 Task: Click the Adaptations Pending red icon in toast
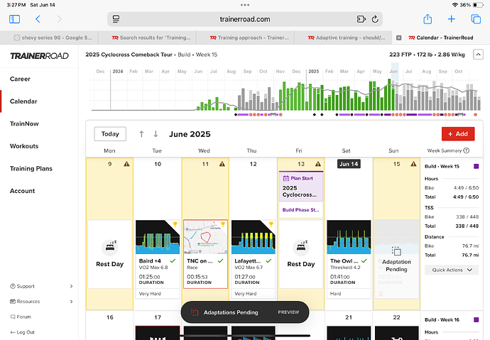(x=195, y=312)
